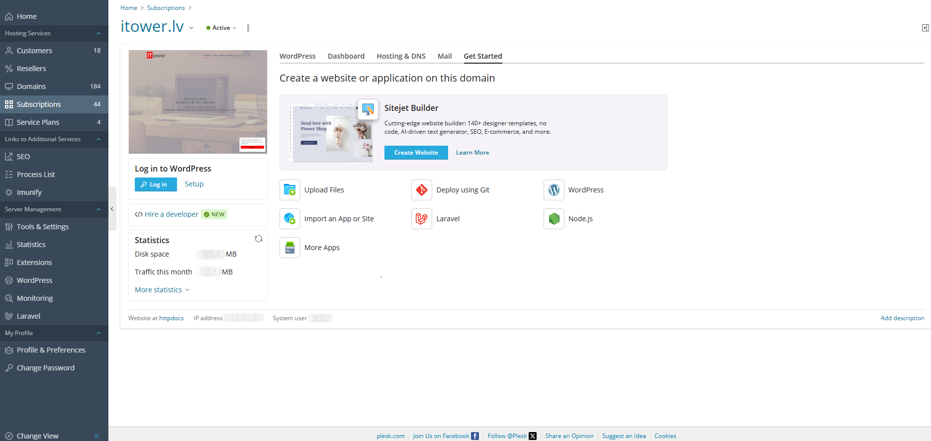The image size is (931, 441).
Task: Click Home in the breadcrumb
Action: click(129, 8)
